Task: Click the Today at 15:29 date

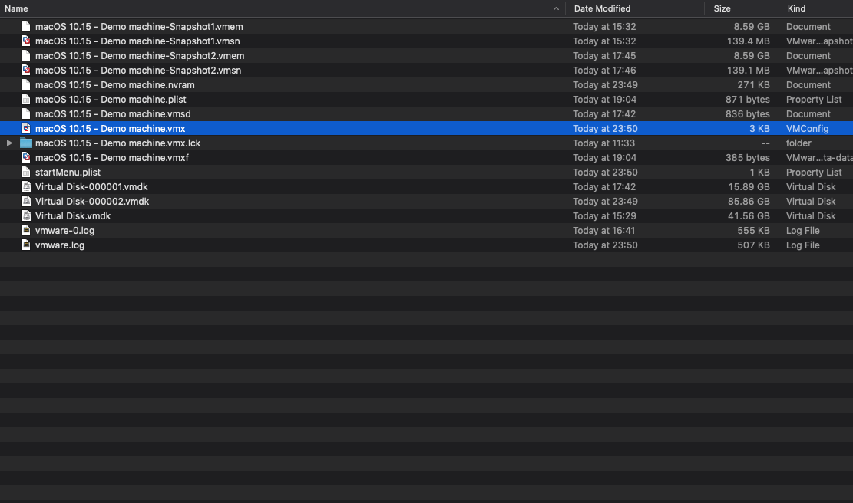Action: (603, 216)
